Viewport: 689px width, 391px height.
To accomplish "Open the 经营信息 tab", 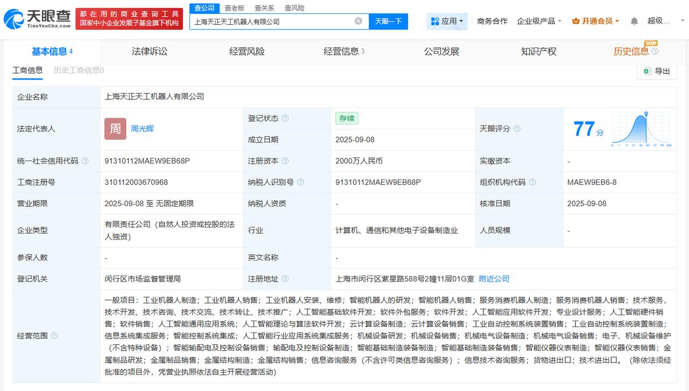I will [344, 52].
